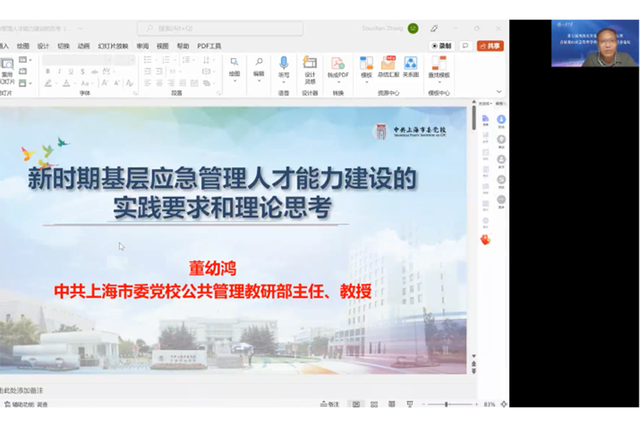640x427 pixels.
Task: Toggle Underline formatting
Action: [71, 71]
